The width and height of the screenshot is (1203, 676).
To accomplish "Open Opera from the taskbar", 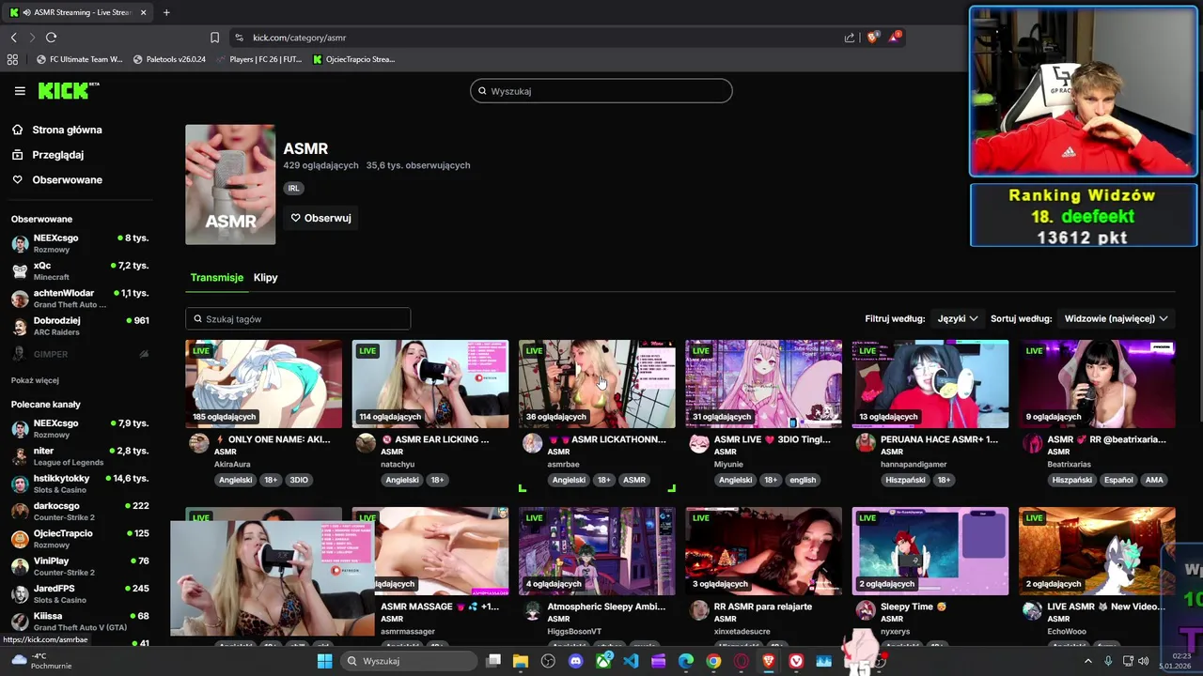I will (x=742, y=661).
